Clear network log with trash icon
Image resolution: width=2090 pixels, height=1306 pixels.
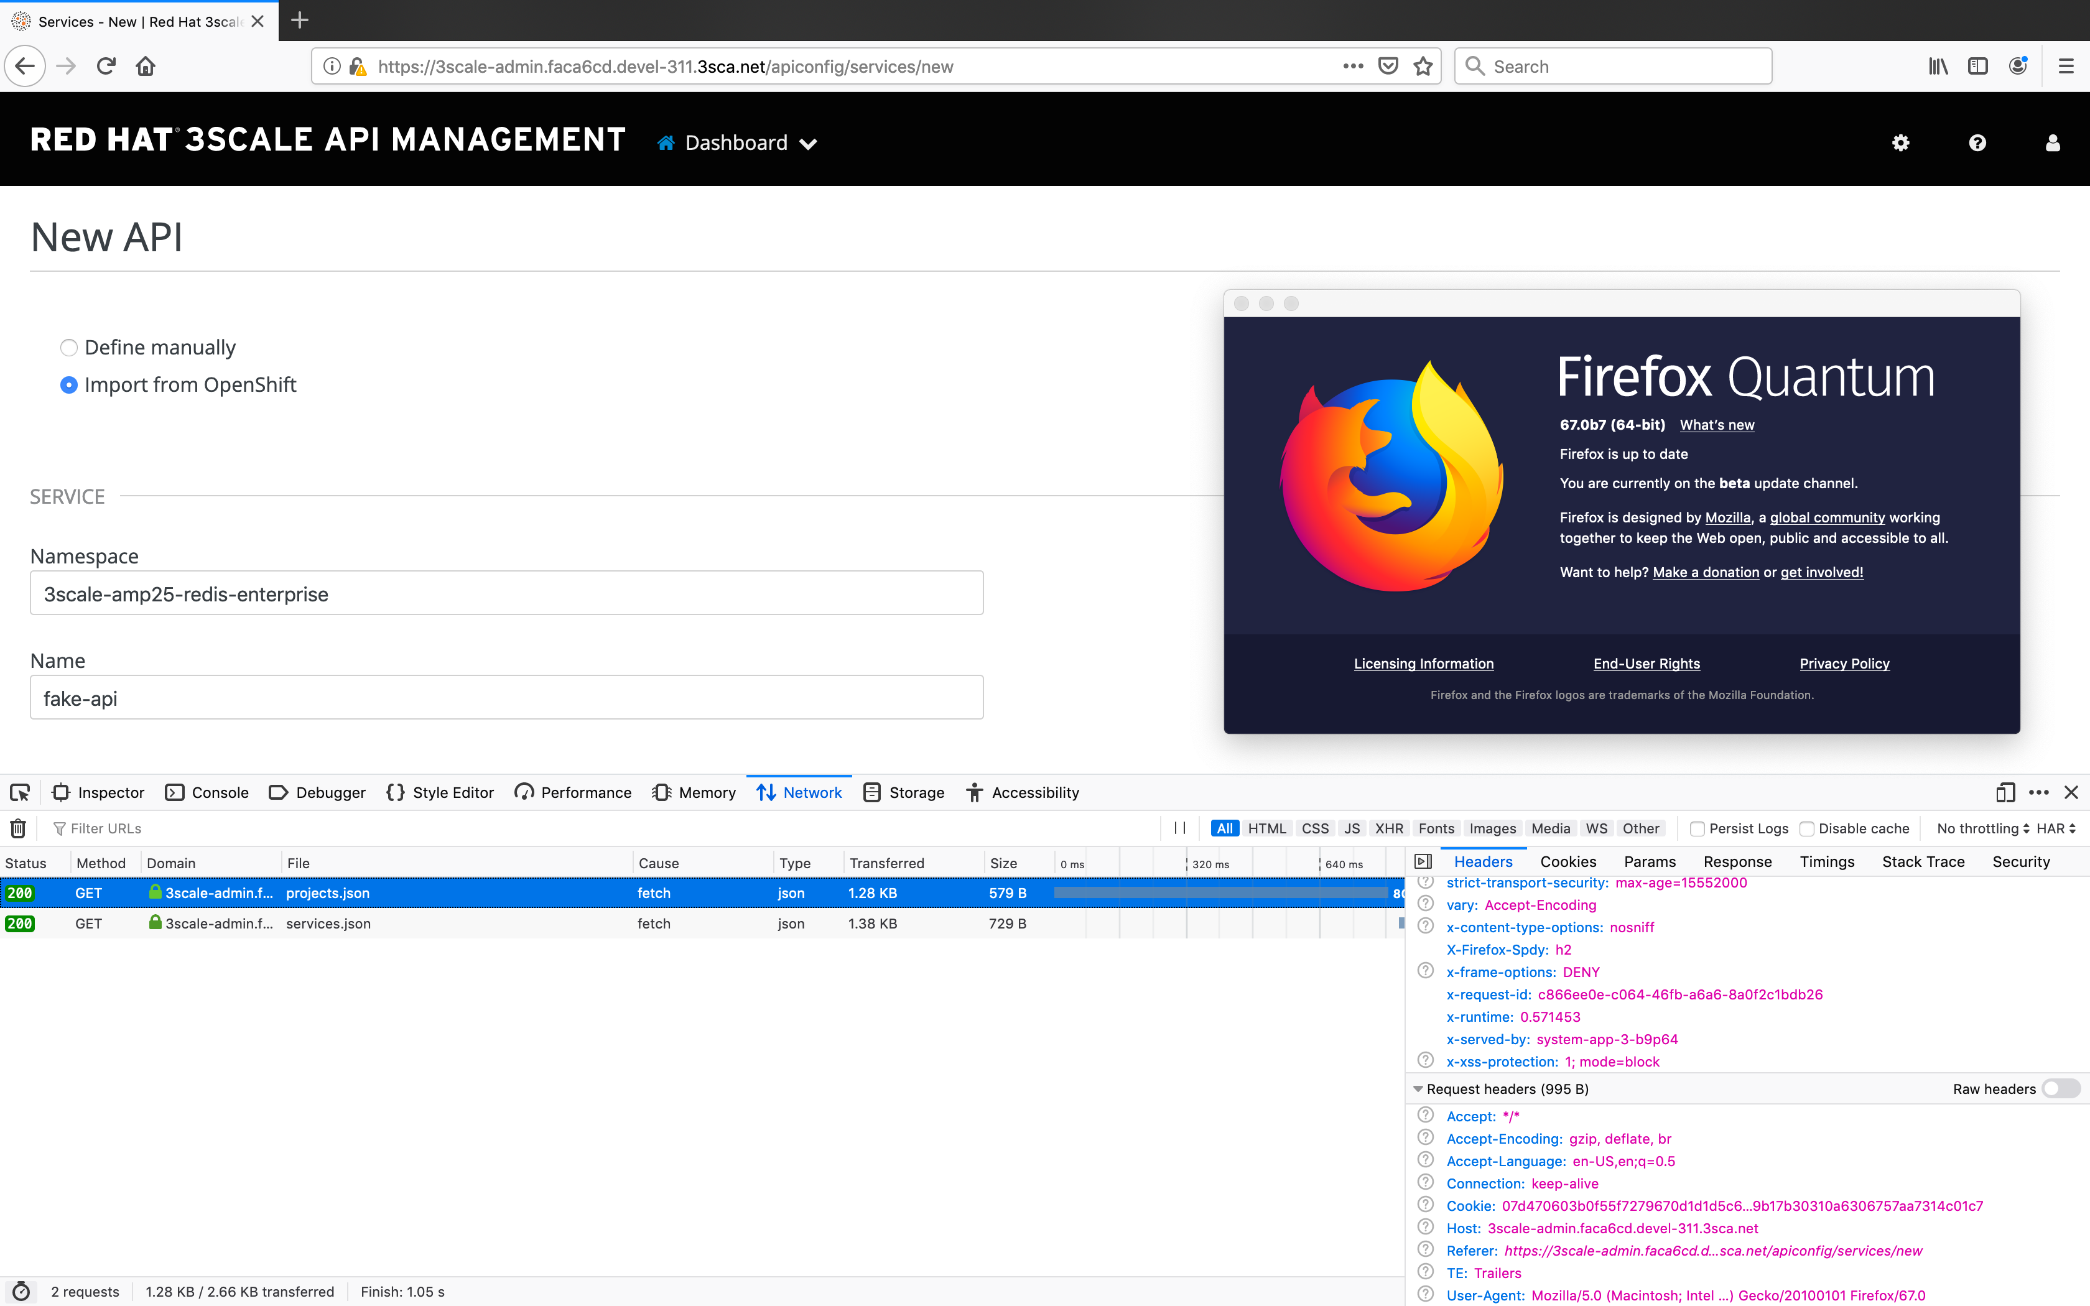click(18, 828)
